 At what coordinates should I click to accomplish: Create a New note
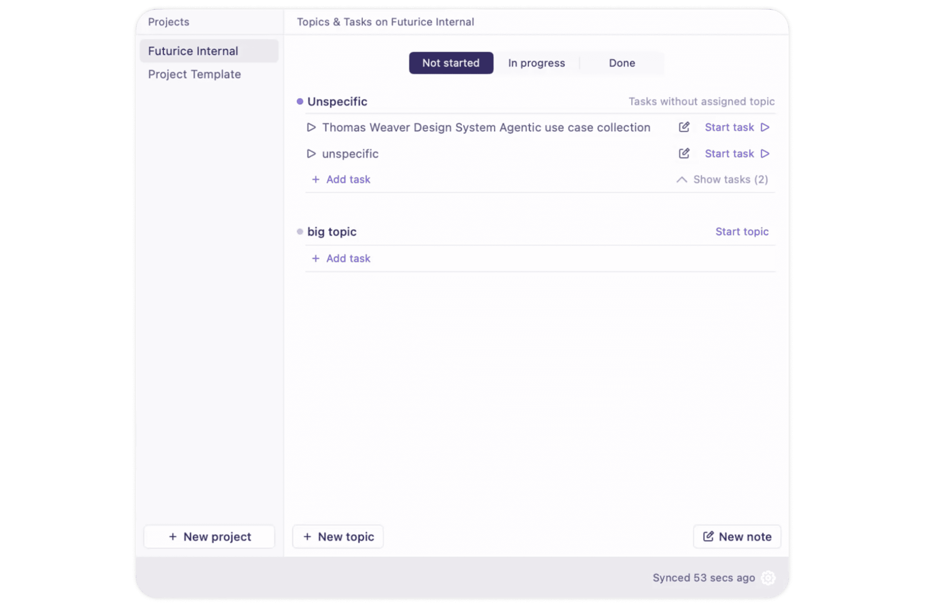(x=737, y=536)
